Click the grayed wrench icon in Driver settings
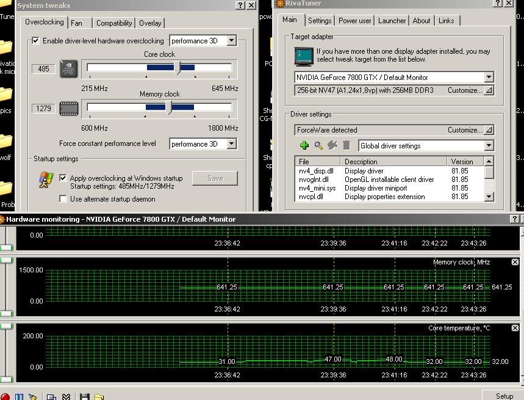Viewport: 524px width, 400px height. (332, 145)
